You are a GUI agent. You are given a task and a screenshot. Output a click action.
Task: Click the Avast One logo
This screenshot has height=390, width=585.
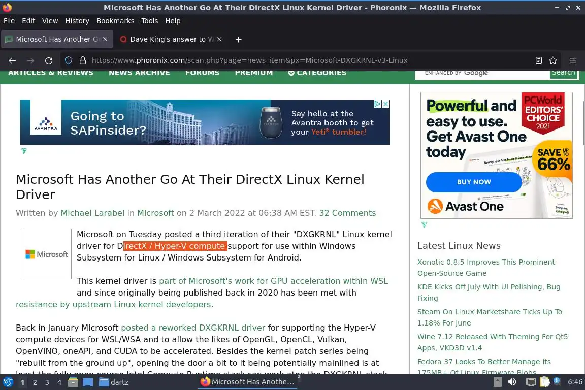[x=466, y=206]
